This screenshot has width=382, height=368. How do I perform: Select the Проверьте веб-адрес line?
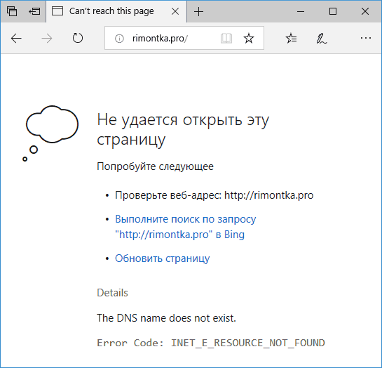(x=214, y=195)
